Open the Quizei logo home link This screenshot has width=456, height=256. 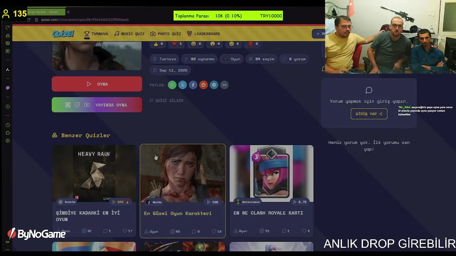click(x=63, y=34)
